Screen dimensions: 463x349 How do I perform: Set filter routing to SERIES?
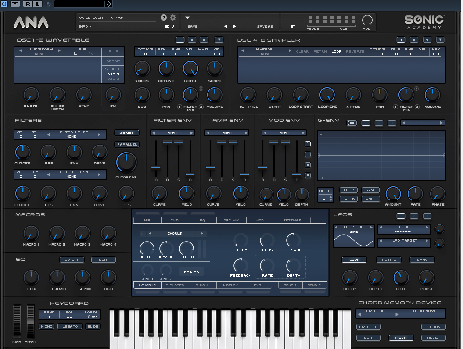pyautogui.click(x=127, y=133)
